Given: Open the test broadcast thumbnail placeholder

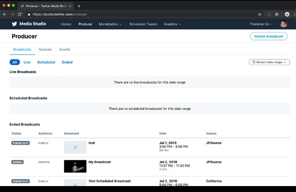Looking at the screenshot, I should [75, 147].
